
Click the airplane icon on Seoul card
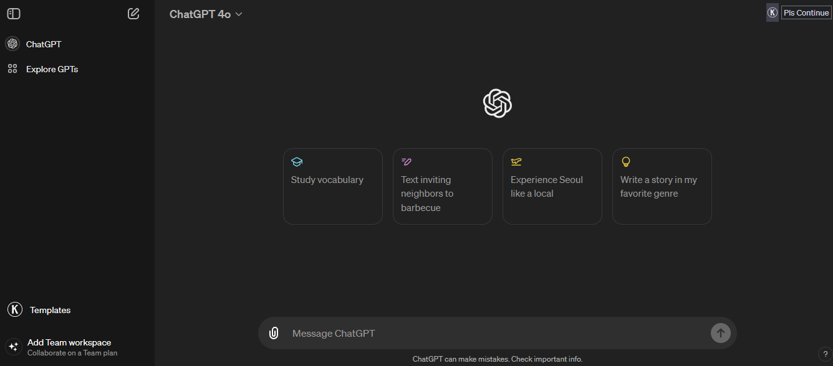pyautogui.click(x=516, y=162)
